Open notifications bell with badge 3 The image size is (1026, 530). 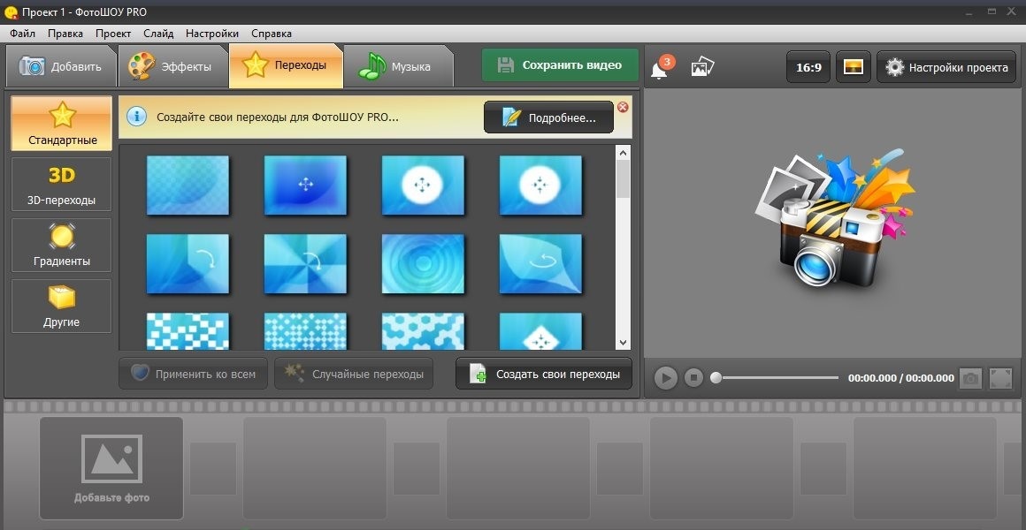tap(661, 67)
